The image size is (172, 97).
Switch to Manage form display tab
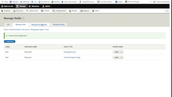point(39,25)
